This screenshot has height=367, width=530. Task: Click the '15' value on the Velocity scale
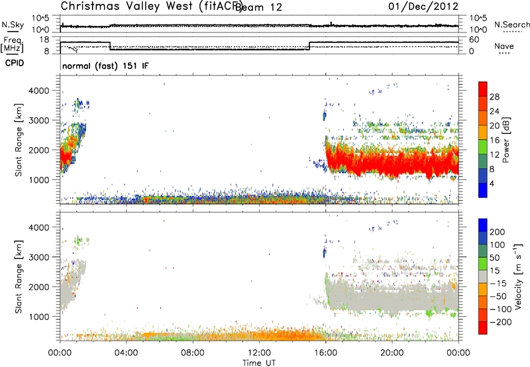[494, 271]
